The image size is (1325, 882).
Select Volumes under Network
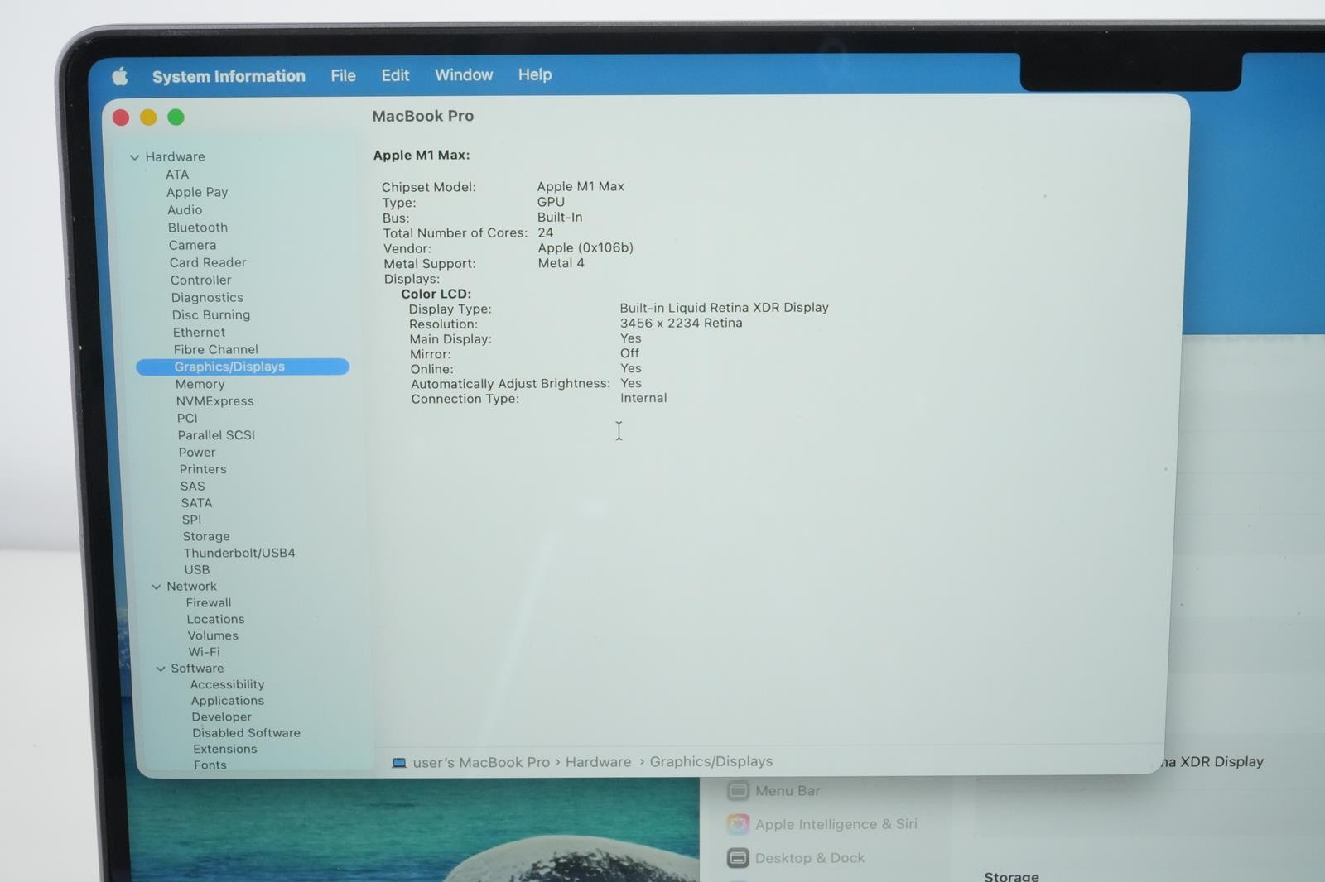click(213, 635)
